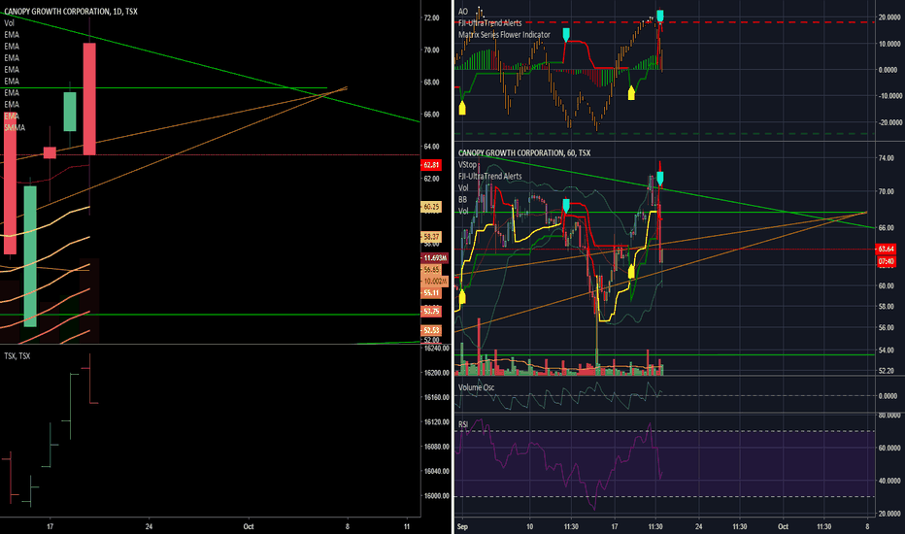
Task: Click the Oct date on daily time axis
Action: pos(249,526)
